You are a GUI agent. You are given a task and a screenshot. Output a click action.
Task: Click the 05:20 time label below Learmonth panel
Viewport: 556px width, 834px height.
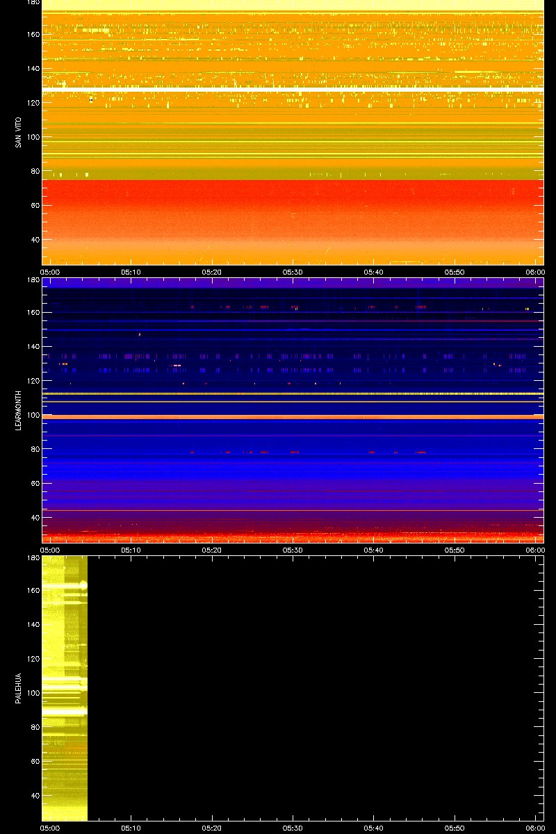pos(212,550)
